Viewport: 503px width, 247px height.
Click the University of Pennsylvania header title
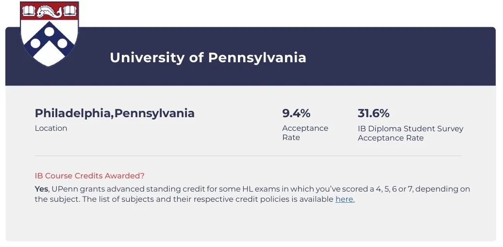(x=208, y=58)
